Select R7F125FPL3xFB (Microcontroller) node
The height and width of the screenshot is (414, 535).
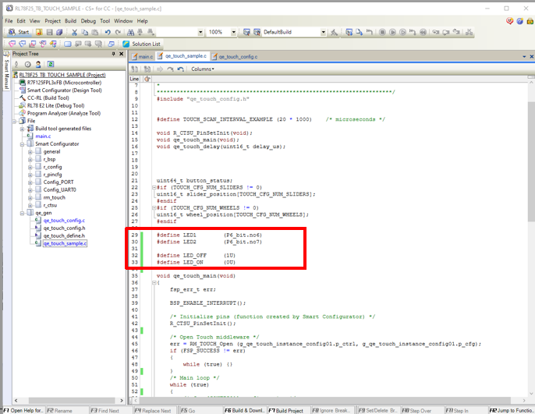pos(65,82)
